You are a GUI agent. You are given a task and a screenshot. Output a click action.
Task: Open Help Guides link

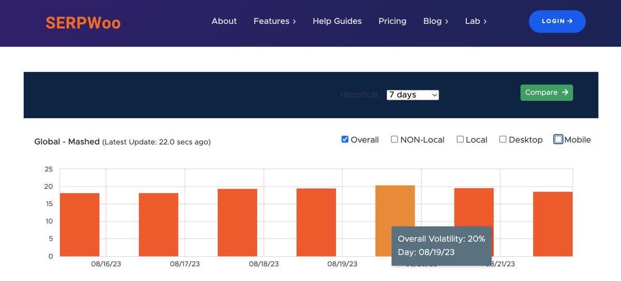click(337, 21)
